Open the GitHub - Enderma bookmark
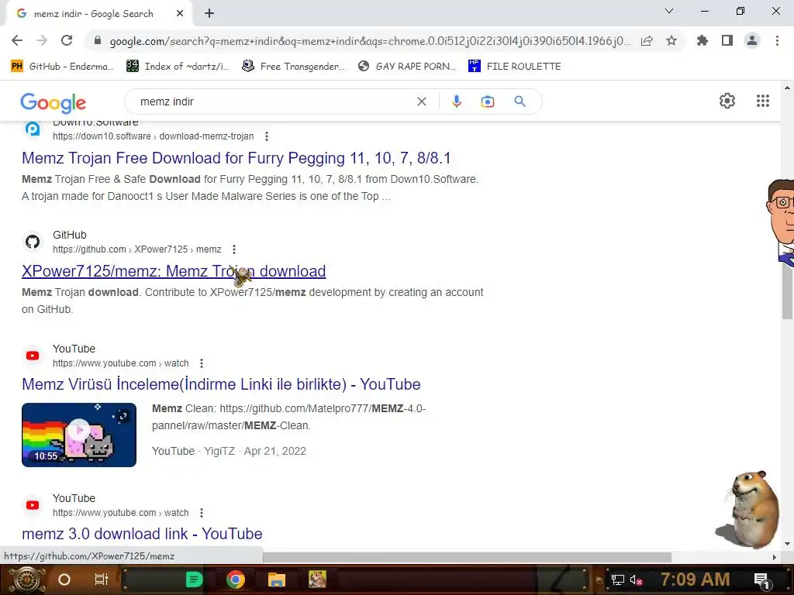 click(x=62, y=67)
